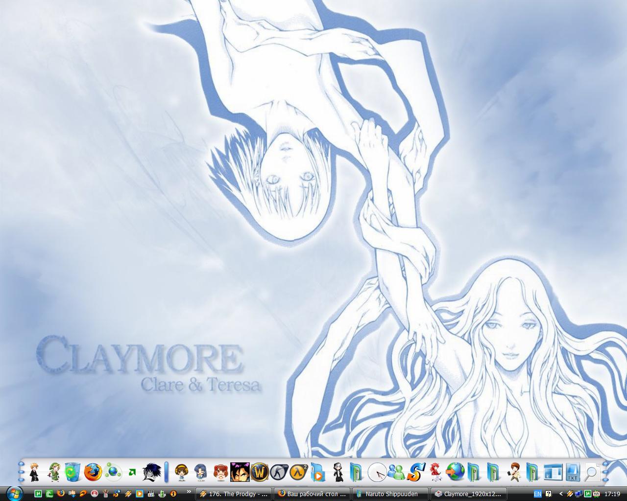Switch to Naruto Shippuuden folder window
627x501 pixels.
[390, 494]
